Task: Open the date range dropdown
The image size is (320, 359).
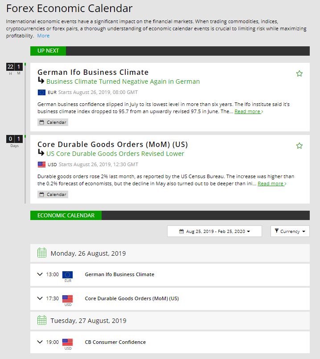Action: pos(214,231)
